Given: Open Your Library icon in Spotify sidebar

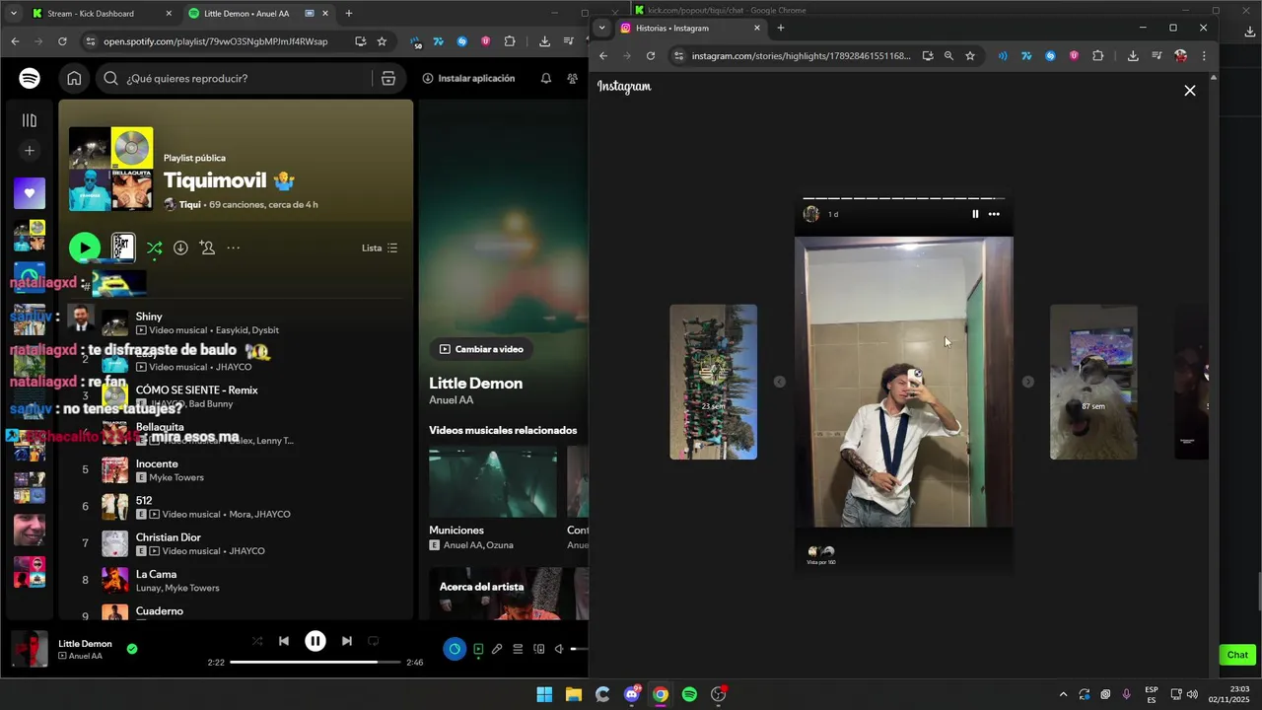Looking at the screenshot, I should 30,120.
